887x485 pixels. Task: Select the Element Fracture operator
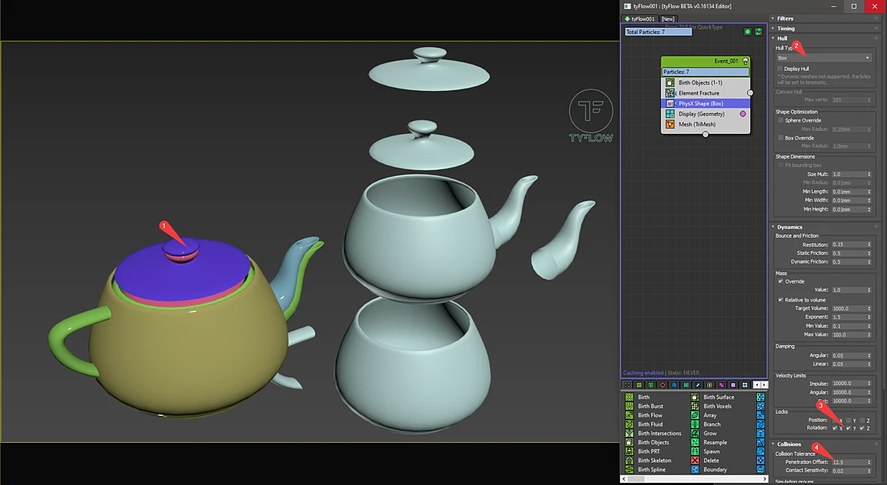[705, 92]
